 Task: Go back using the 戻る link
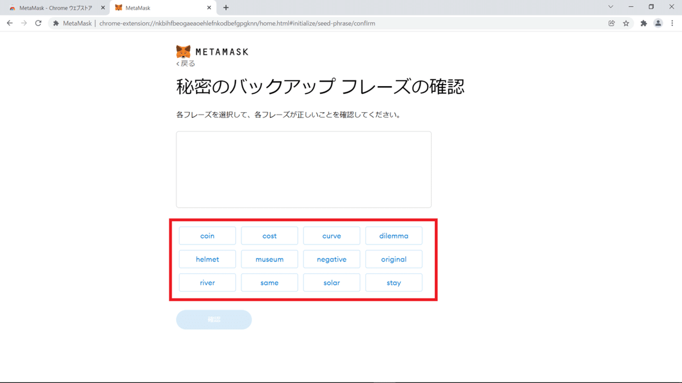(186, 64)
